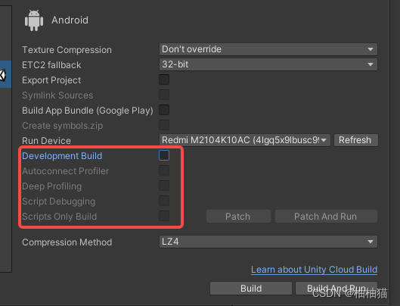Open the Compression Method LZ4 dropdown
400x306 pixels.
(268, 242)
